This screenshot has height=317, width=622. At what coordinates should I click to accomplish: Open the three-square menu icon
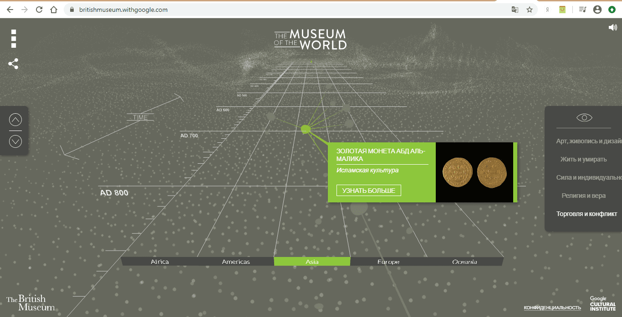(x=14, y=39)
